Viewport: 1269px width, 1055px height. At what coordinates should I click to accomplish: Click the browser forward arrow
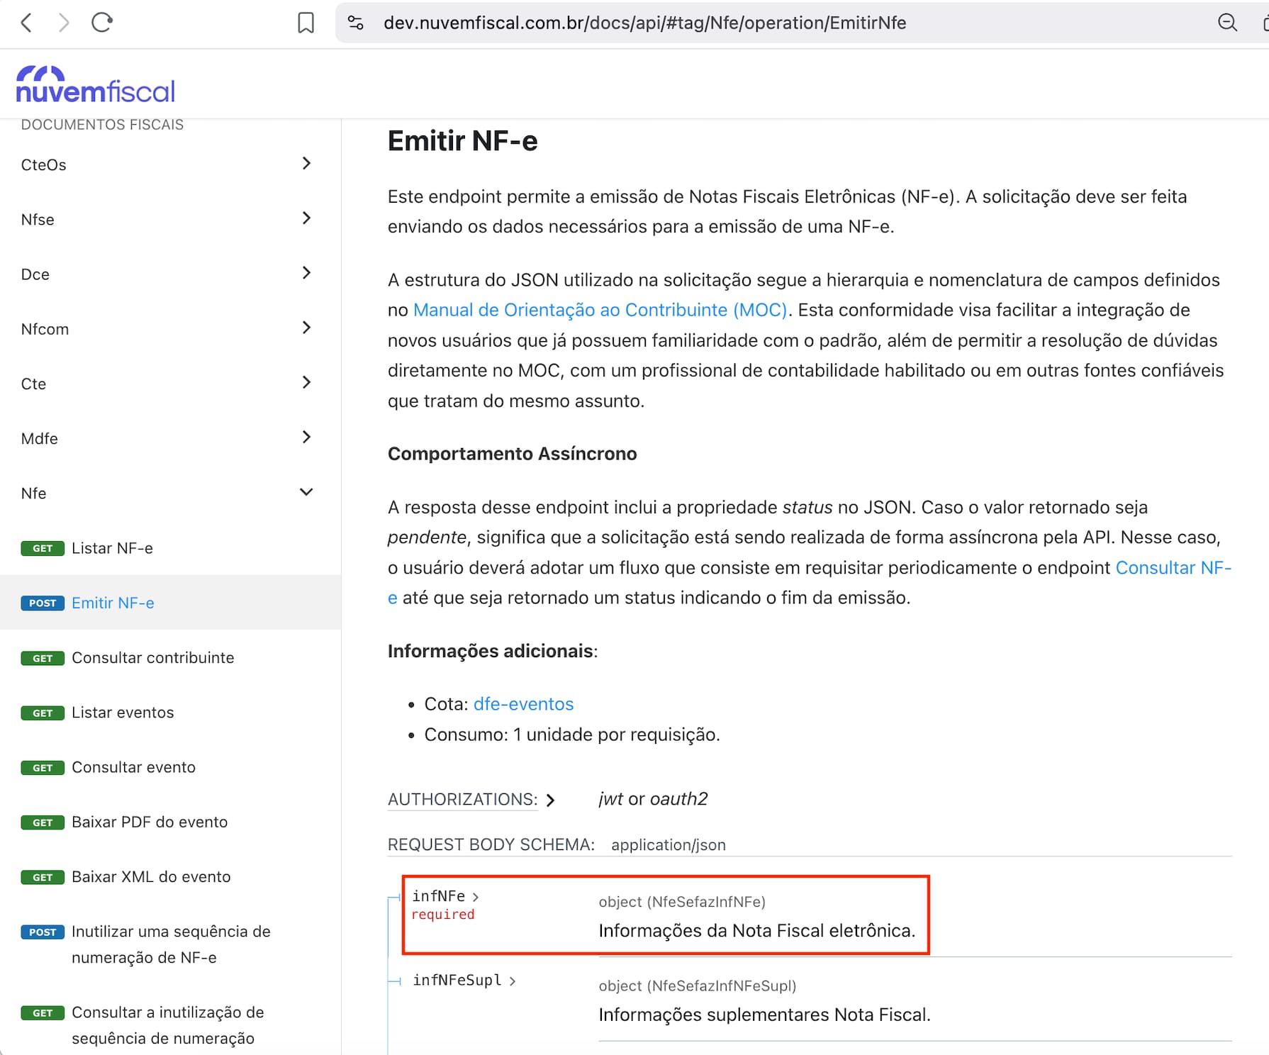click(64, 23)
